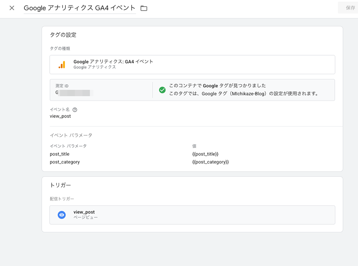The image size is (358, 266).
Task: Click the 値 column header
Action: 194,146
